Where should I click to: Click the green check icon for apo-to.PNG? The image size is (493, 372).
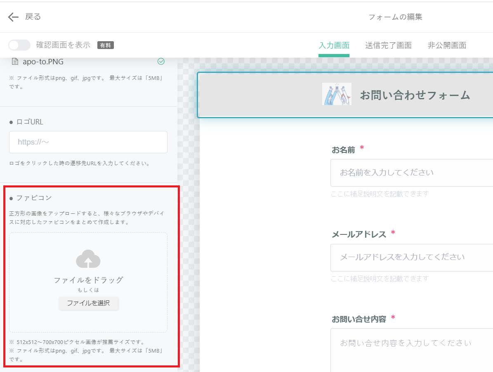coord(161,61)
